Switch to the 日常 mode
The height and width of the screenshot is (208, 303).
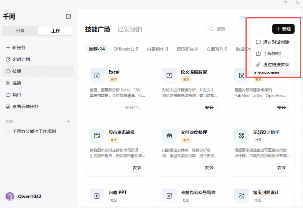coord(20,31)
